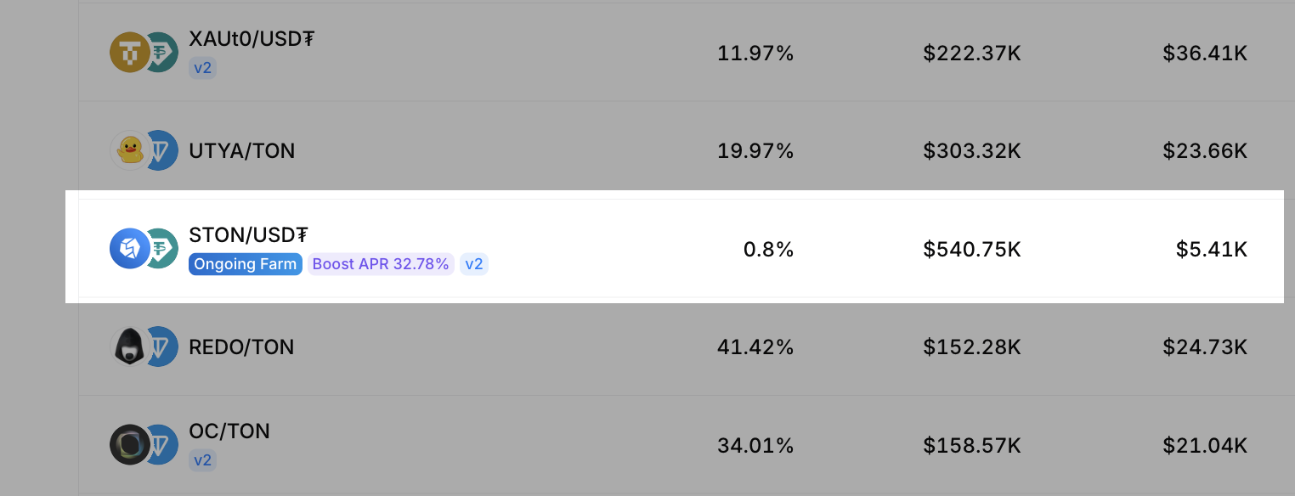Click the dark OC token icon

click(x=127, y=444)
